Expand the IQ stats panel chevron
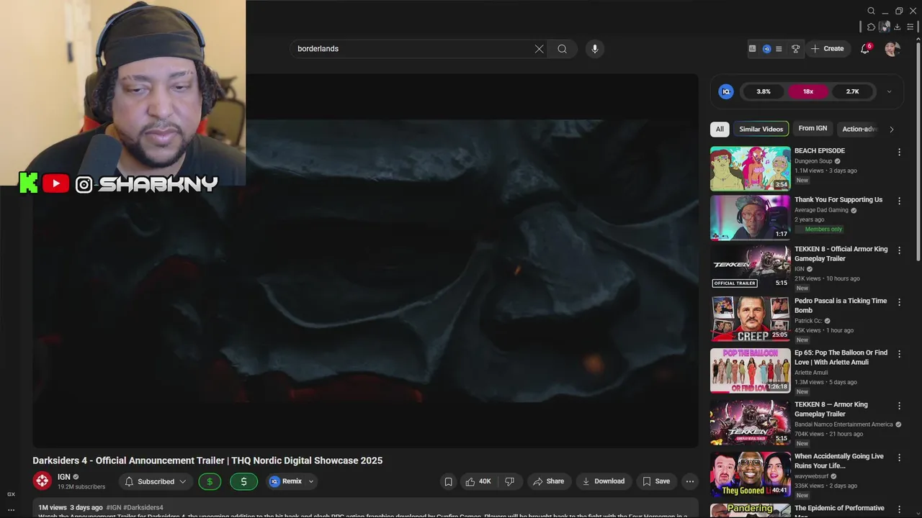922x518 pixels. tap(889, 91)
